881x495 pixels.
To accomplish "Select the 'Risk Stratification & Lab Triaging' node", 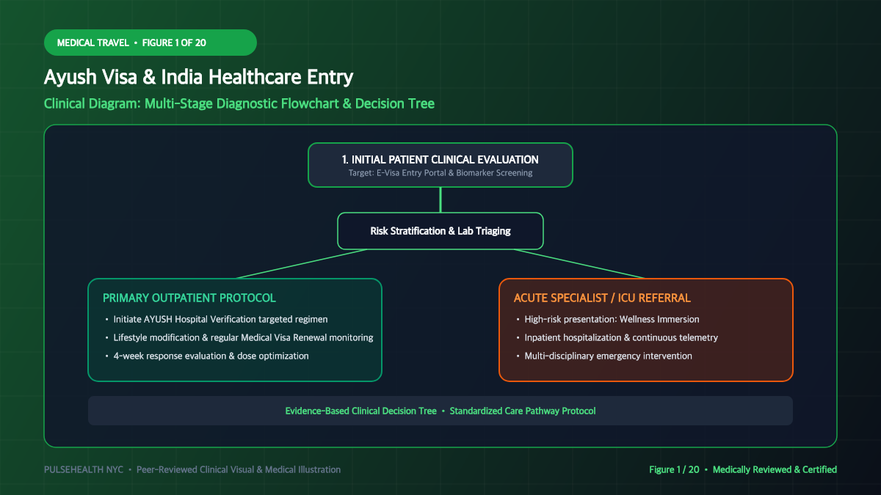I will click(x=440, y=231).
